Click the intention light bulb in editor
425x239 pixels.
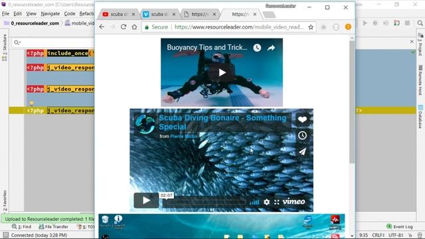[x=31, y=104]
